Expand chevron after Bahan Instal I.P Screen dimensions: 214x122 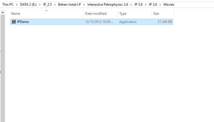(x=84, y=5)
